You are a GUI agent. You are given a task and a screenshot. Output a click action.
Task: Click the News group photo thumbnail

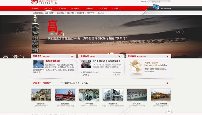pos(86,64)
